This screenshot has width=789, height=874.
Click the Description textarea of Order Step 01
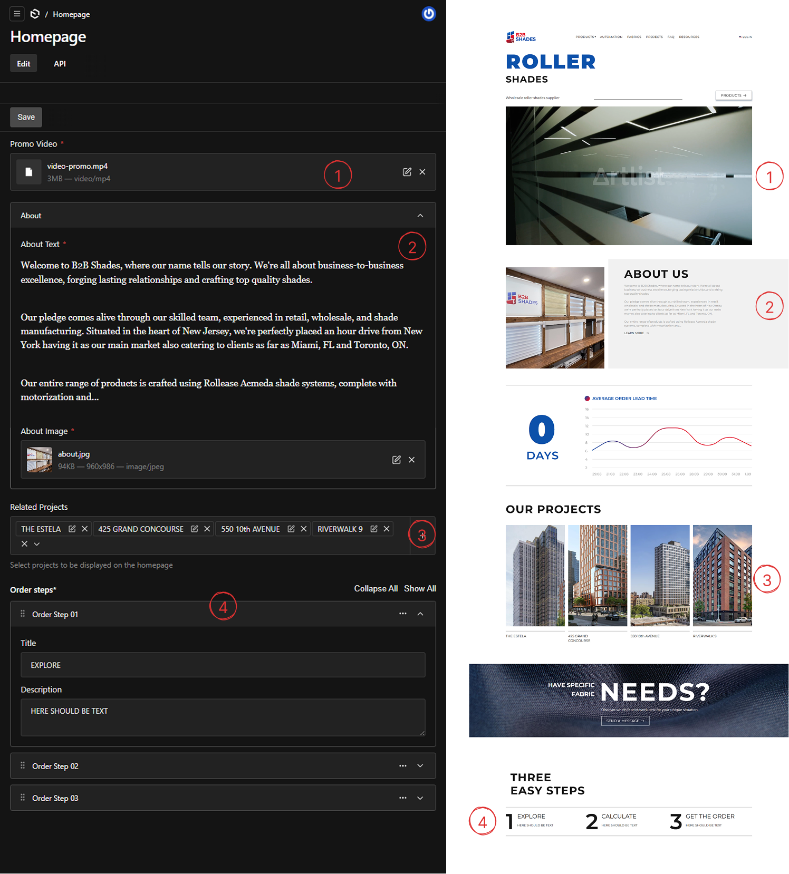coord(223,717)
